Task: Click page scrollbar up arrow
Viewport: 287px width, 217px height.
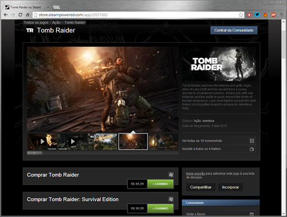Action: point(283,21)
